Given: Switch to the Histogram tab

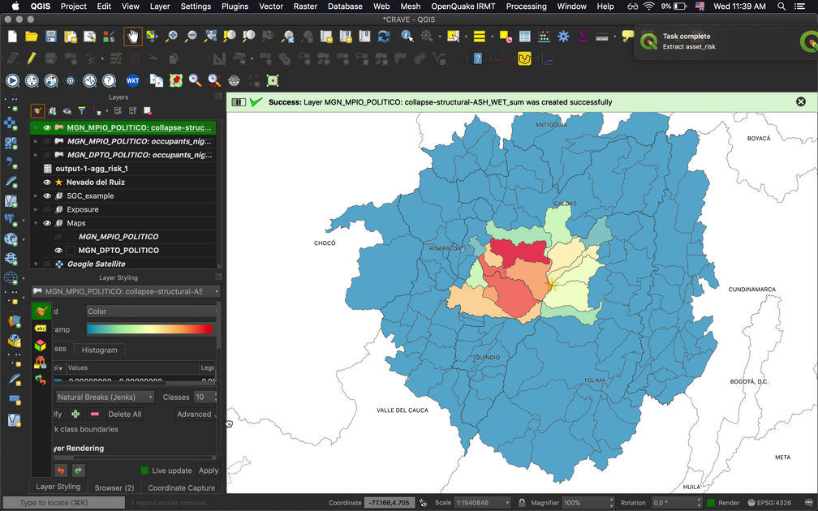Looking at the screenshot, I should pyautogui.click(x=99, y=350).
